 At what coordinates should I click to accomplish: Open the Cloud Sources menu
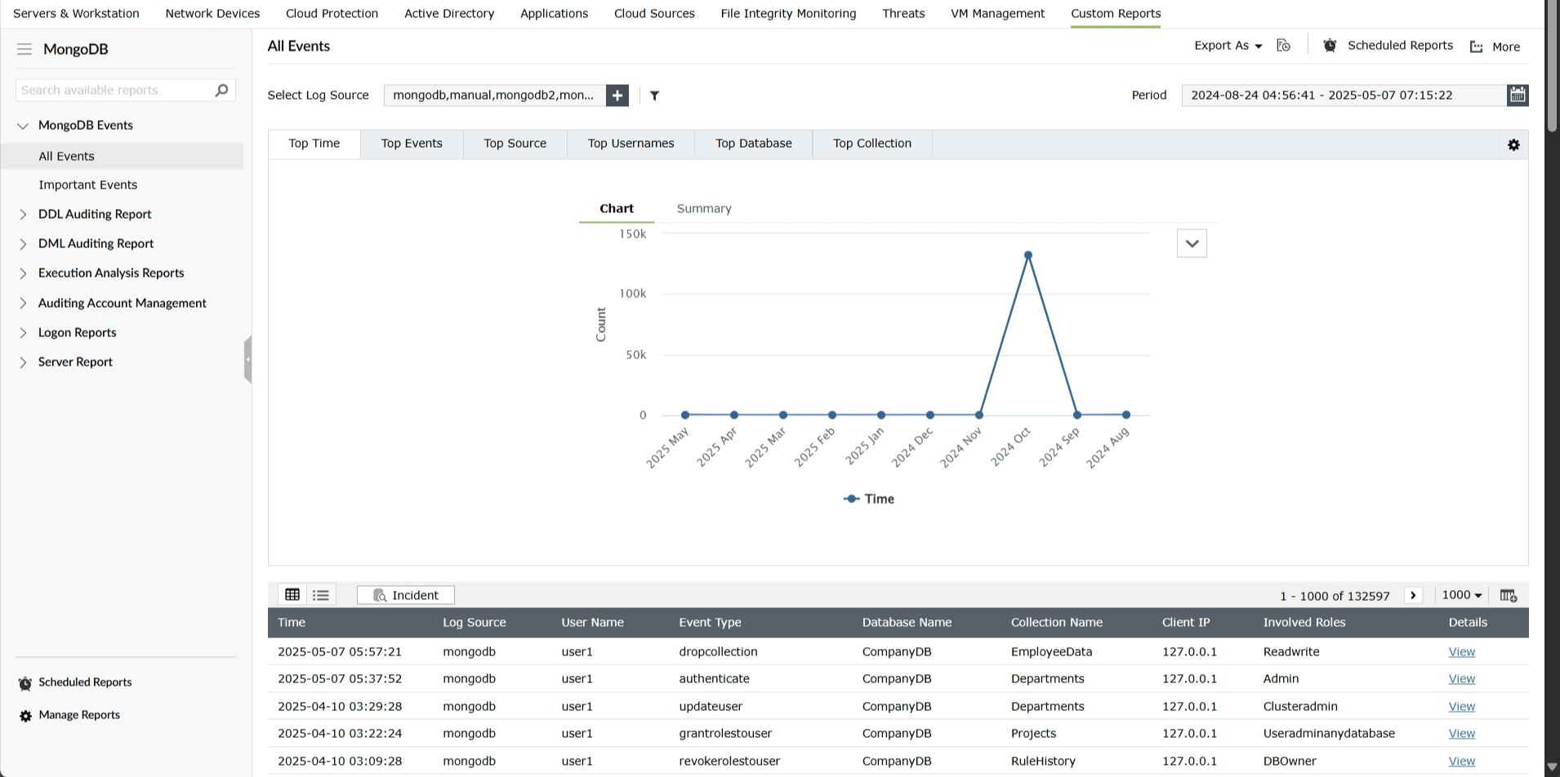pos(654,13)
